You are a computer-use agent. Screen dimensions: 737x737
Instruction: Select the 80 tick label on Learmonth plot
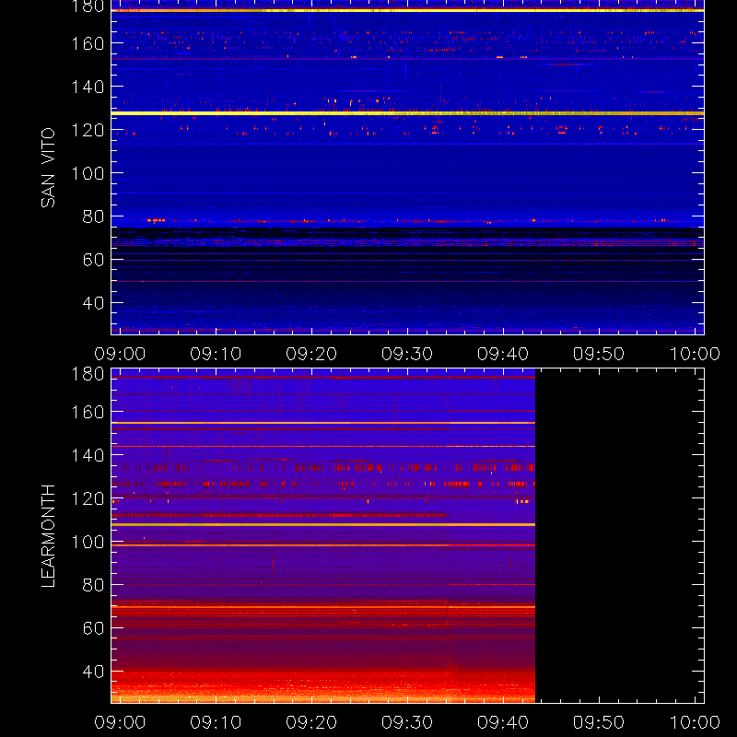(x=93, y=585)
